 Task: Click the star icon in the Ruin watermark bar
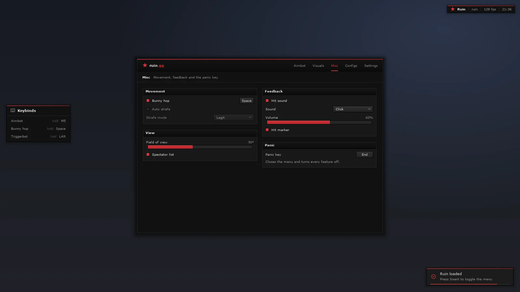pyautogui.click(x=453, y=9)
